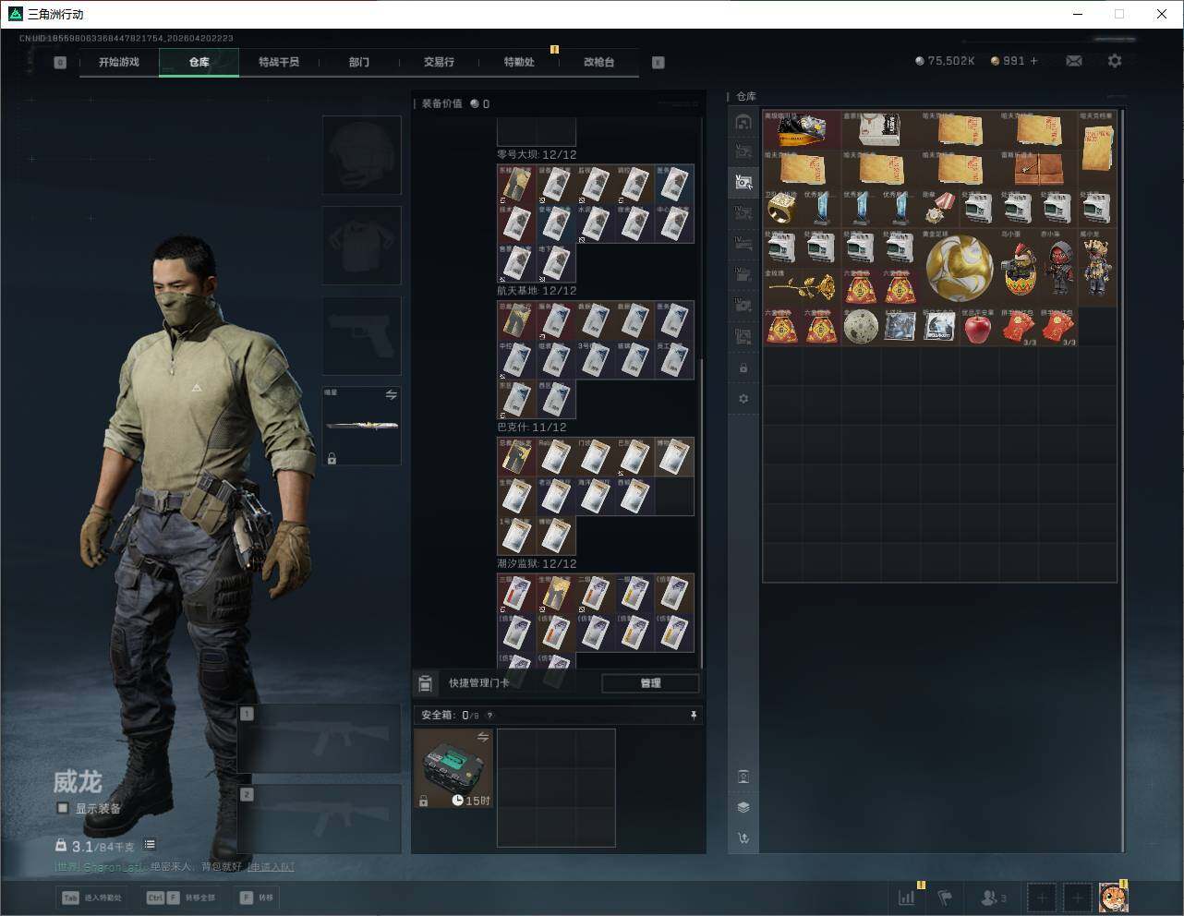The height and width of the screenshot is (916, 1184).
Task: Click the warehouse container icon above the layers icon
Action: pos(743,777)
